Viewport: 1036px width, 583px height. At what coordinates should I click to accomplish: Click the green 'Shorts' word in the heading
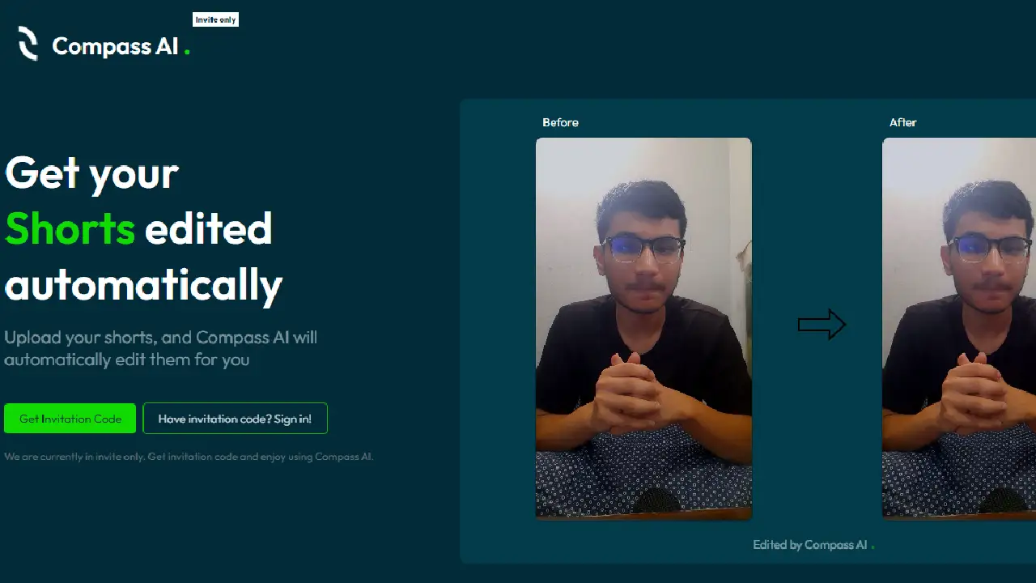[x=70, y=228]
